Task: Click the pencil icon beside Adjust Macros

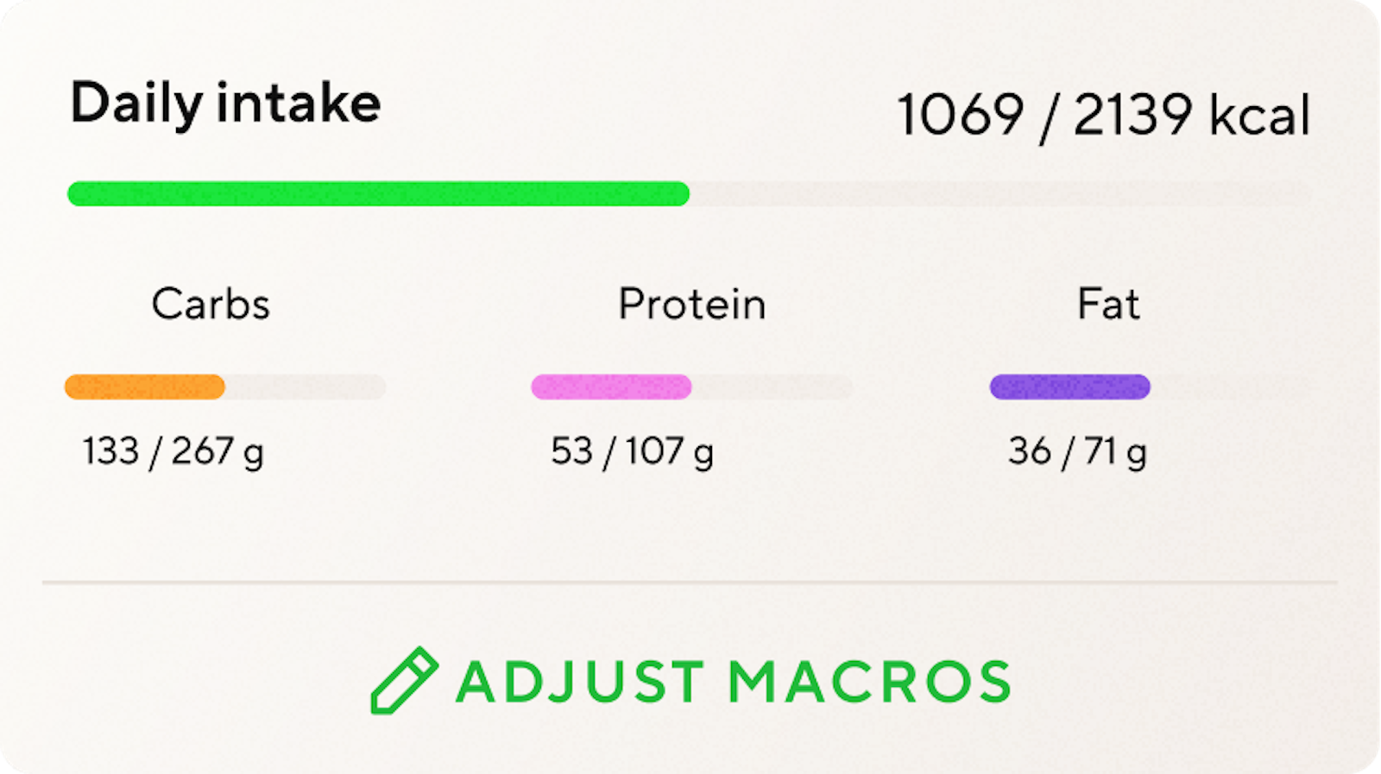Action: click(x=403, y=680)
